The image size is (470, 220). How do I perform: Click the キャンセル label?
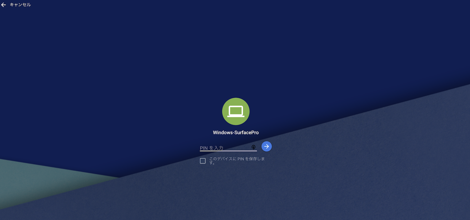click(20, 5)
